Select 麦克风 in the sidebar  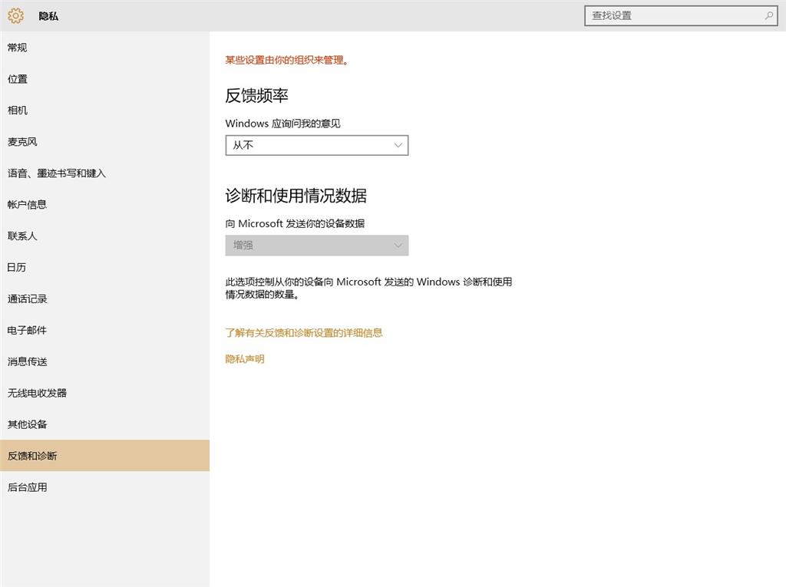pos(104,142)
